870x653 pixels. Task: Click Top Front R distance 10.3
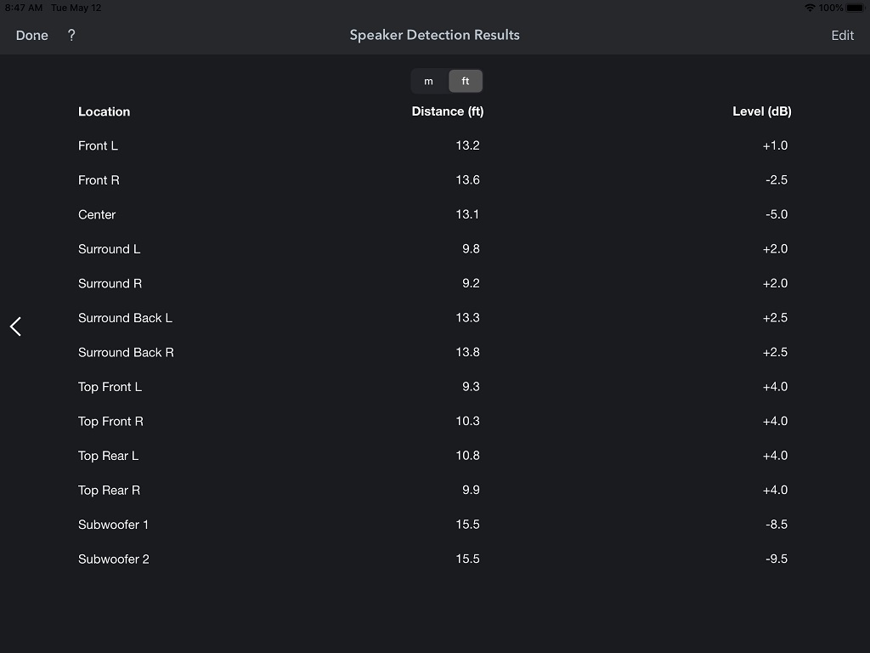(x=467, y=421)
